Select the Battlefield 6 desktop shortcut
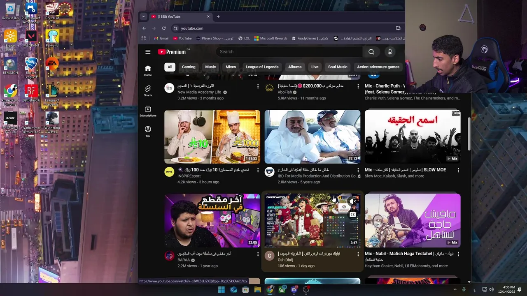 point(31,94)
